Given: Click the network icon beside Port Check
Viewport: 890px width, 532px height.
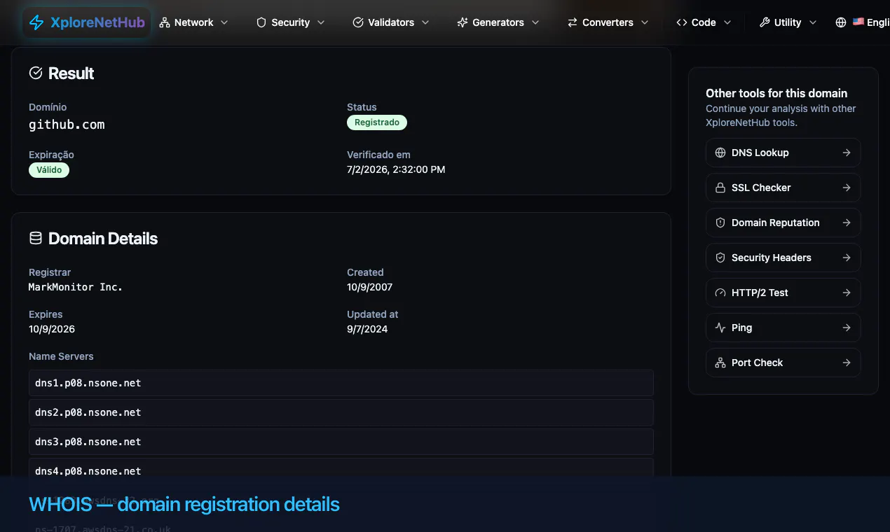Looking at the screenshot, I should pyautogui.click(x=720, y=363).
